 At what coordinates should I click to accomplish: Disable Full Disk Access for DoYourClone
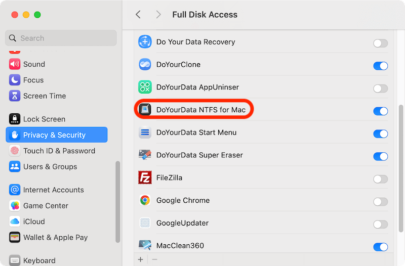click(x=381, y=66)
